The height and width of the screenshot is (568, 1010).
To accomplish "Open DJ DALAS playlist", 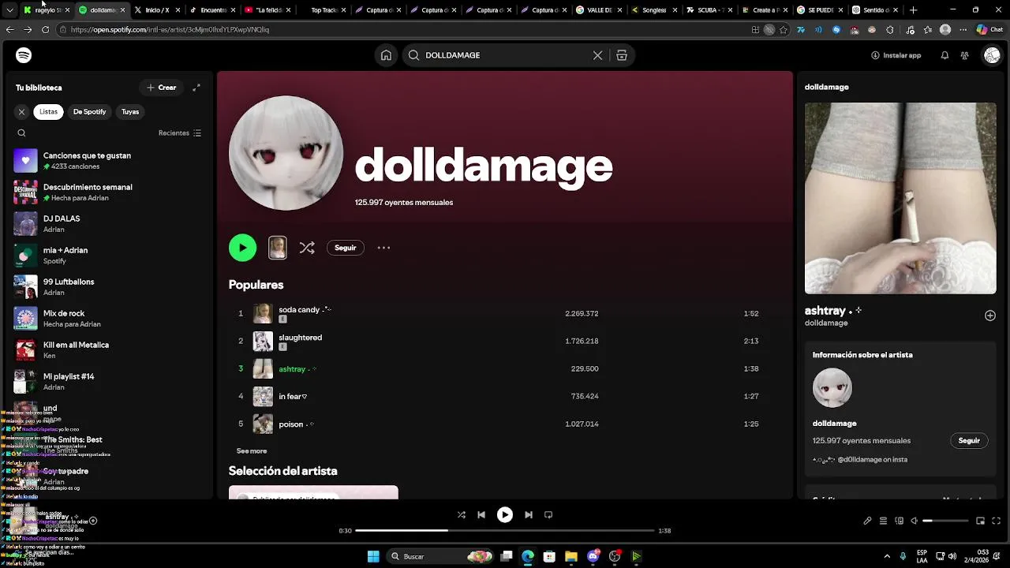I will pos(109,224).
